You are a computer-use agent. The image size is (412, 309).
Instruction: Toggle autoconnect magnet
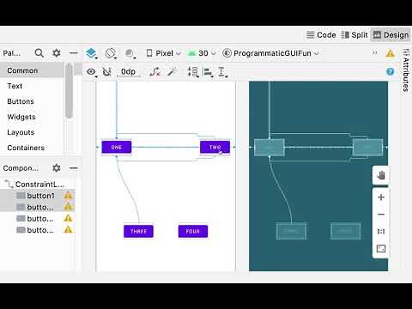107,72
